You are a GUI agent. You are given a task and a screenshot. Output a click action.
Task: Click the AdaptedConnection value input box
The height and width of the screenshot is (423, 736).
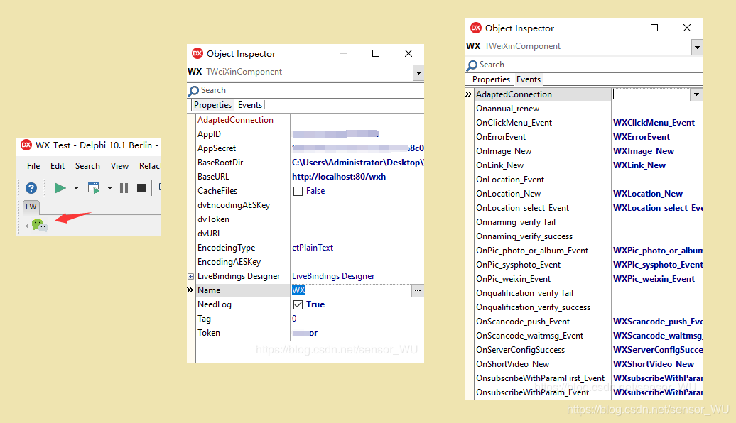click(x=651, y=94)
